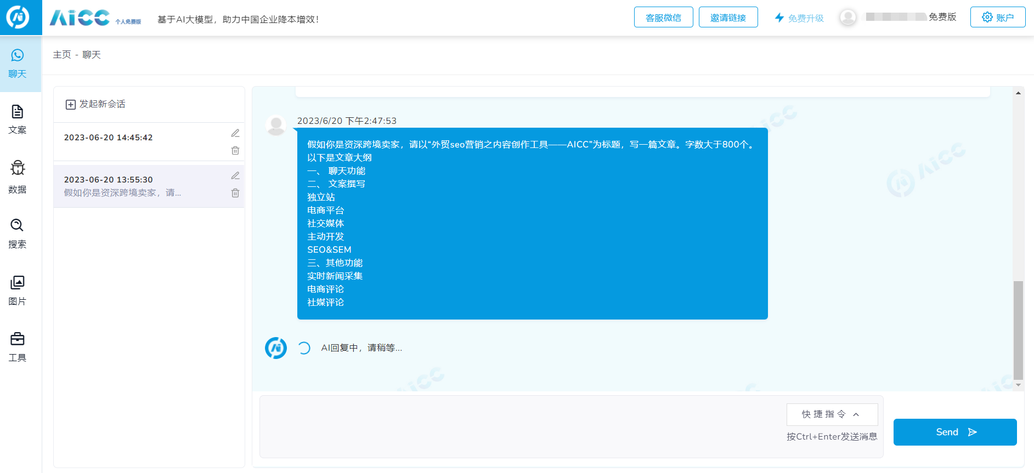Image resolution: width=1034 pixels, height=473 pixels.
Task: Click the 邀请链接 button
Action: 728,17
